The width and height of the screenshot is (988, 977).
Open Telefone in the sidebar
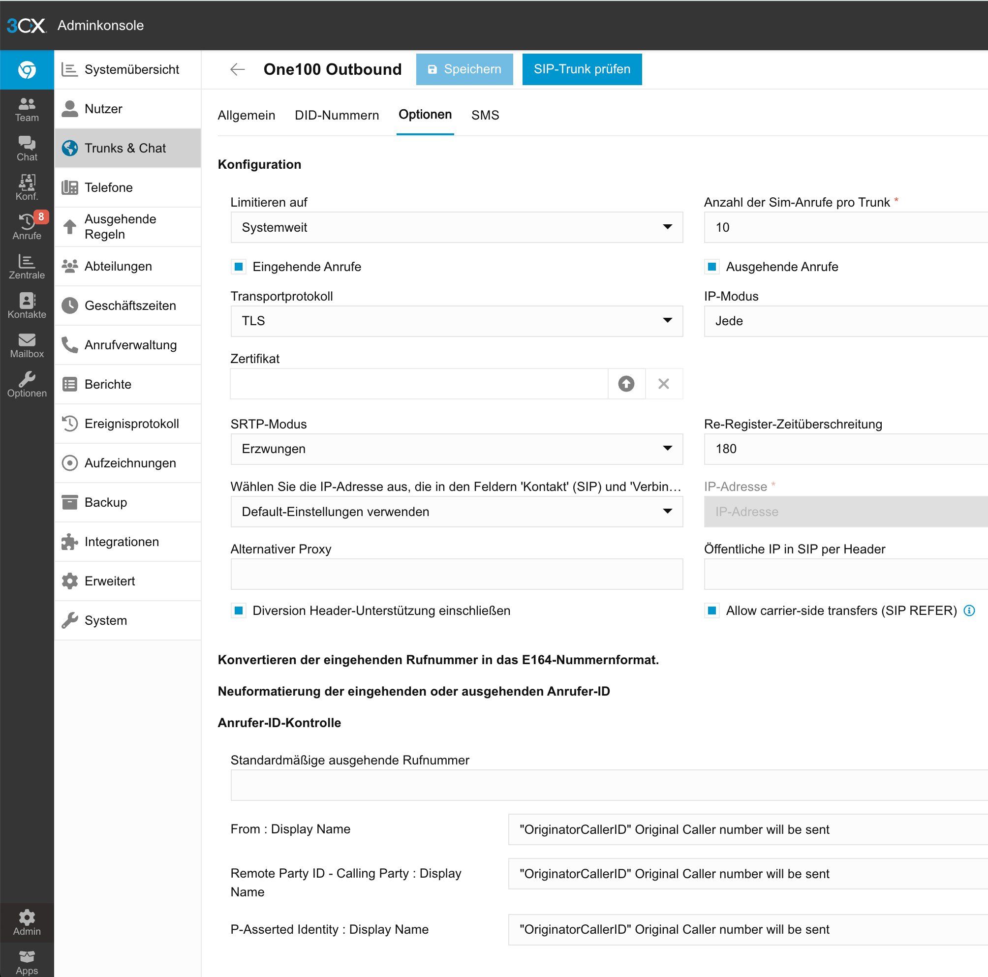tap(128, 187)
